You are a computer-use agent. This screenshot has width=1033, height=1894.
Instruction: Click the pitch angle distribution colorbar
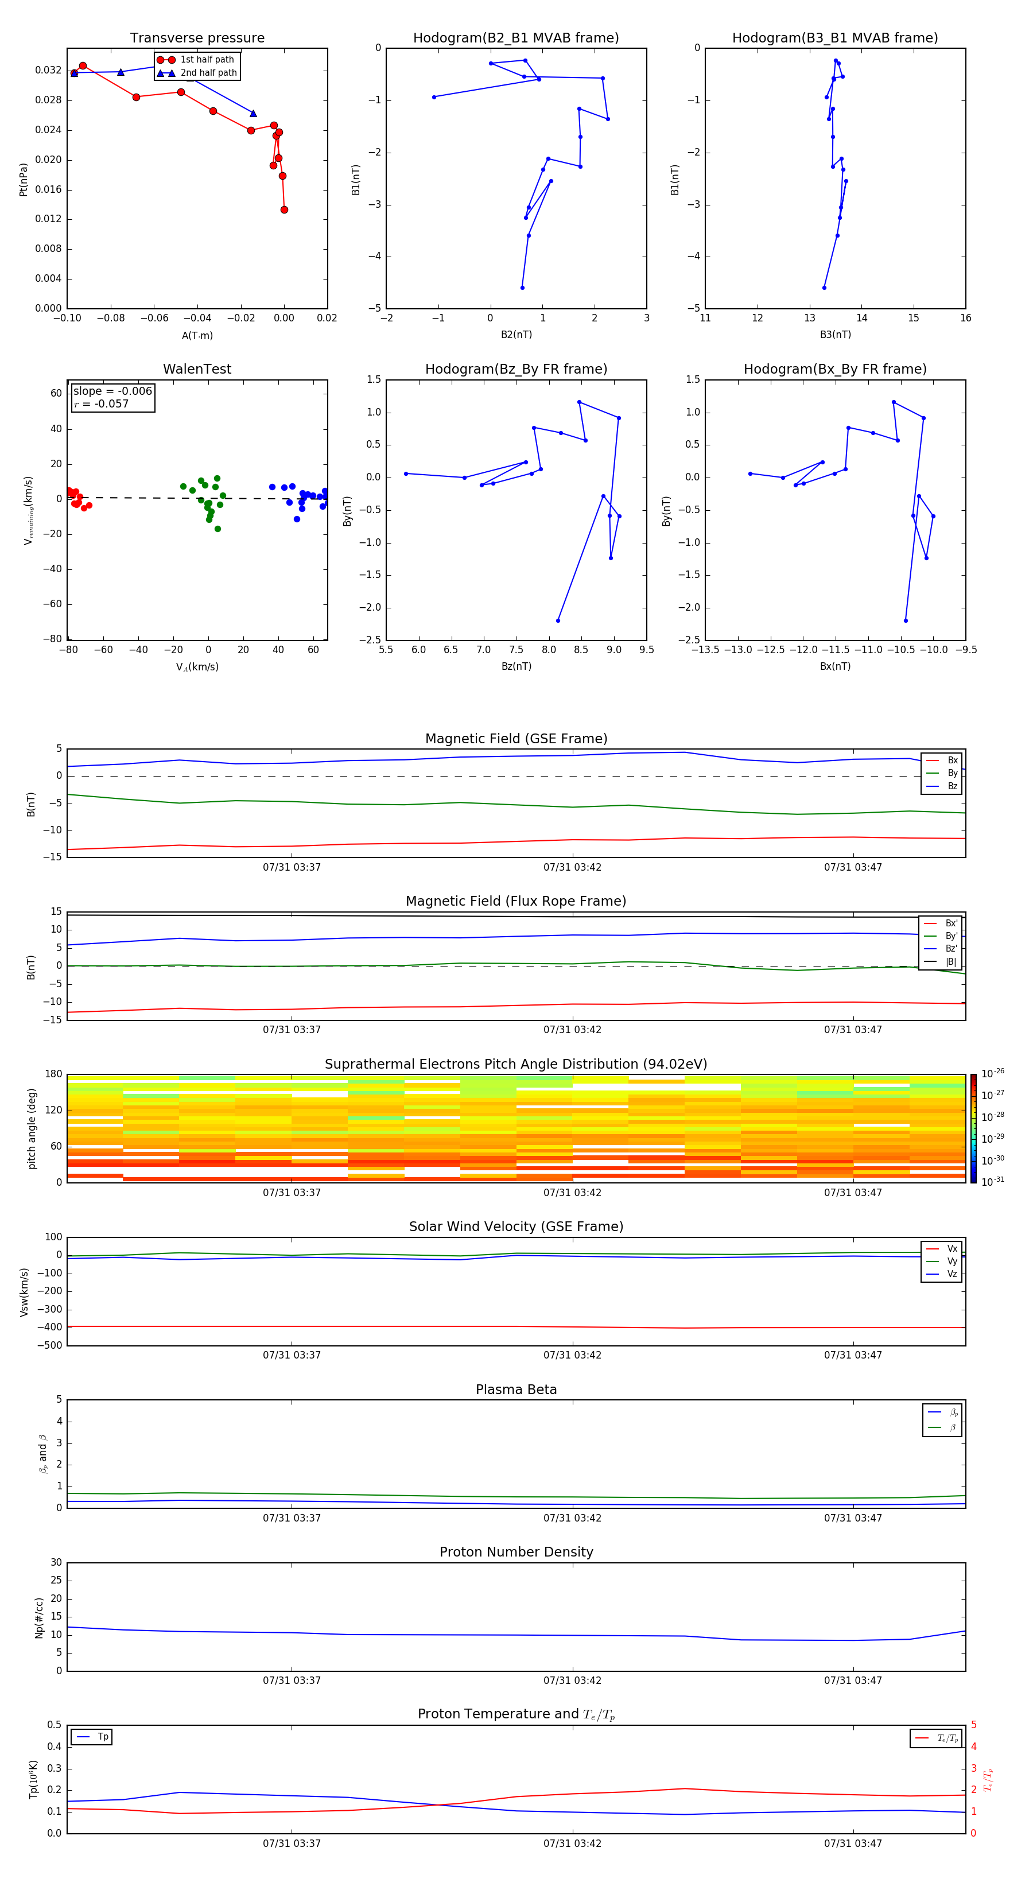[x=973, y=1128]
